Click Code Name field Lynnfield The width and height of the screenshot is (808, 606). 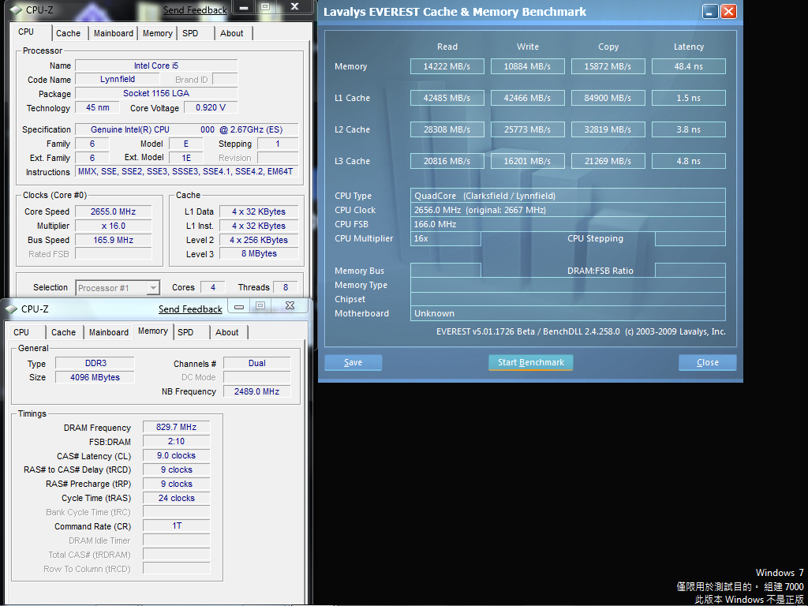pos(118,80)
